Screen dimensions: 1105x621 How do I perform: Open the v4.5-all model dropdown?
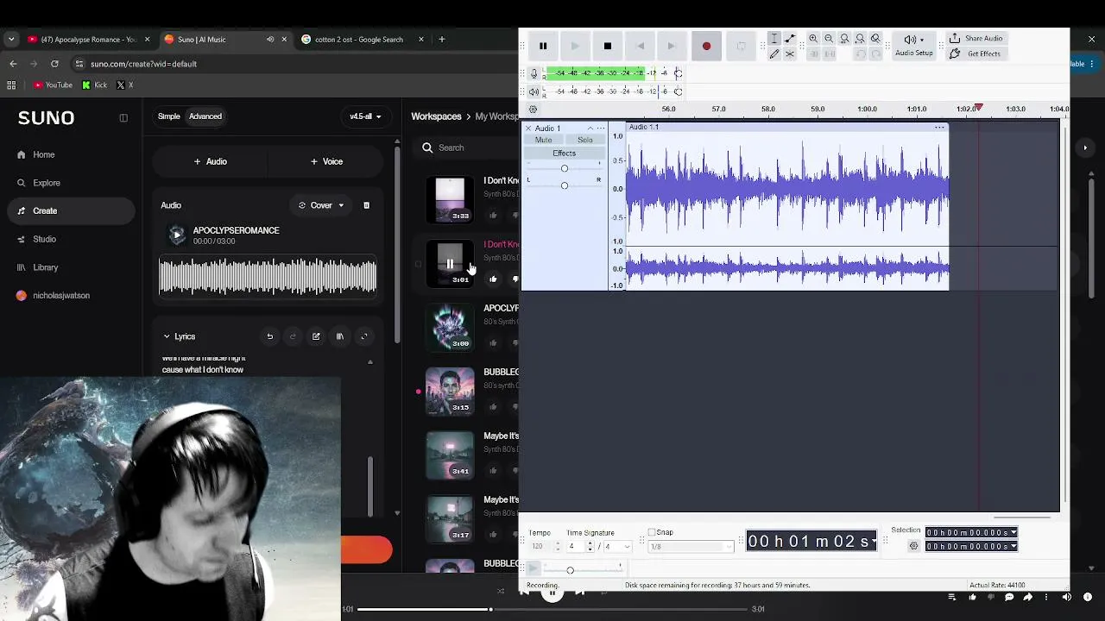point(365,116)
